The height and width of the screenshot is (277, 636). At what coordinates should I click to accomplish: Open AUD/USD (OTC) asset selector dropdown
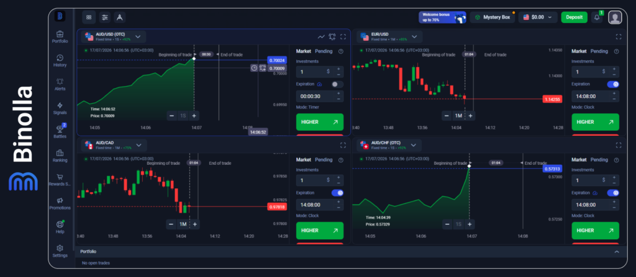pyautogui.click(x=114, y=37)
